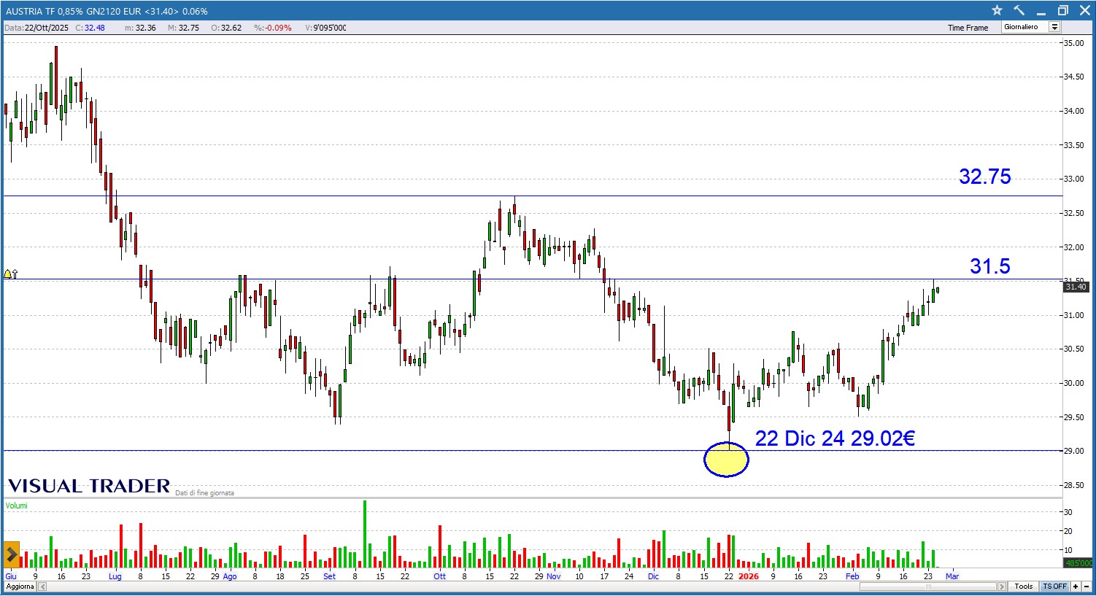Screen dimensions: 1096x596
Task: Restore down the chart window
Action: pyautogui.click(x=1062, y=10)
